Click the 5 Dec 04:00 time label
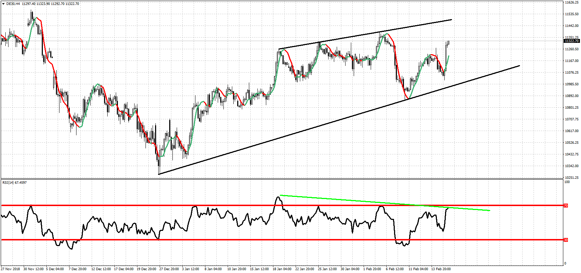 (55, 269)
